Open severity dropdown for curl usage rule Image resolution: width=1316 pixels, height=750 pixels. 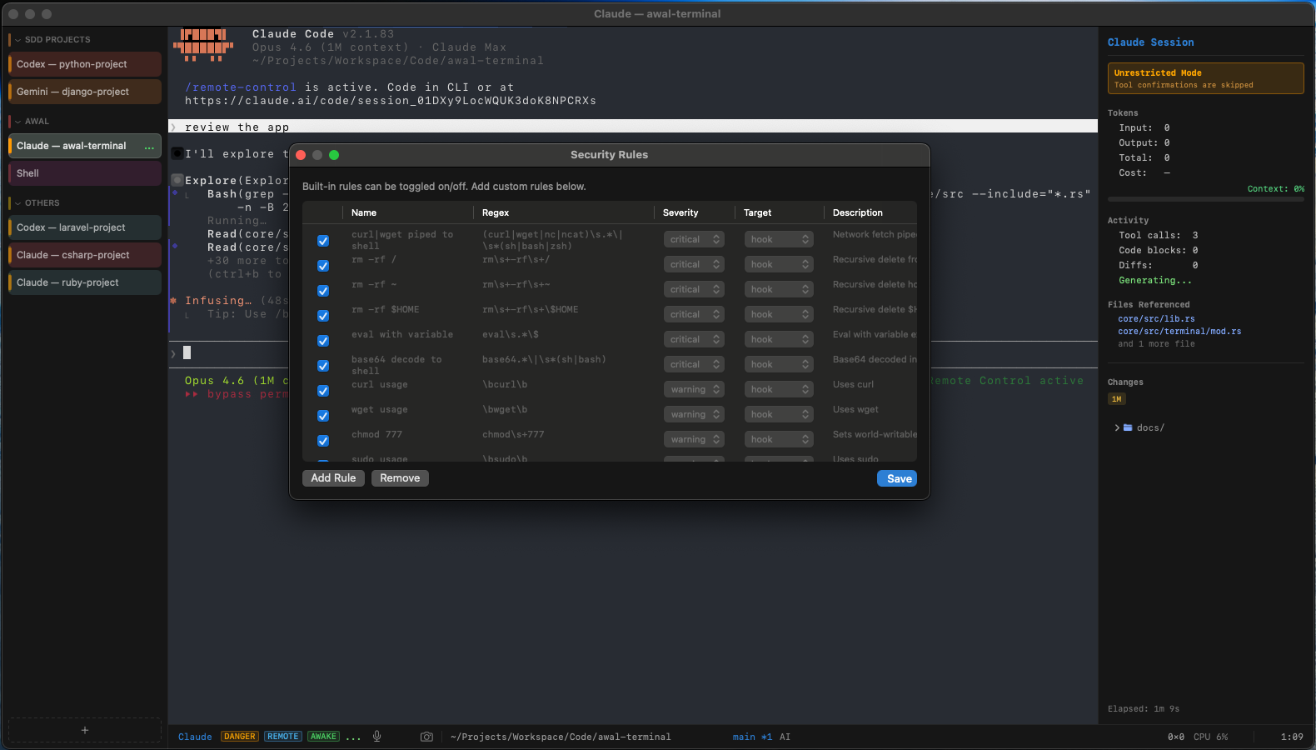[694, 389]
